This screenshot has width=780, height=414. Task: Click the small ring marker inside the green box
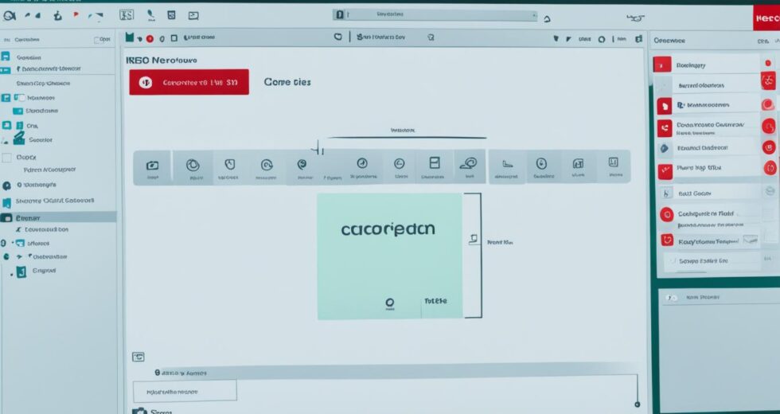[x=390, y=303]
